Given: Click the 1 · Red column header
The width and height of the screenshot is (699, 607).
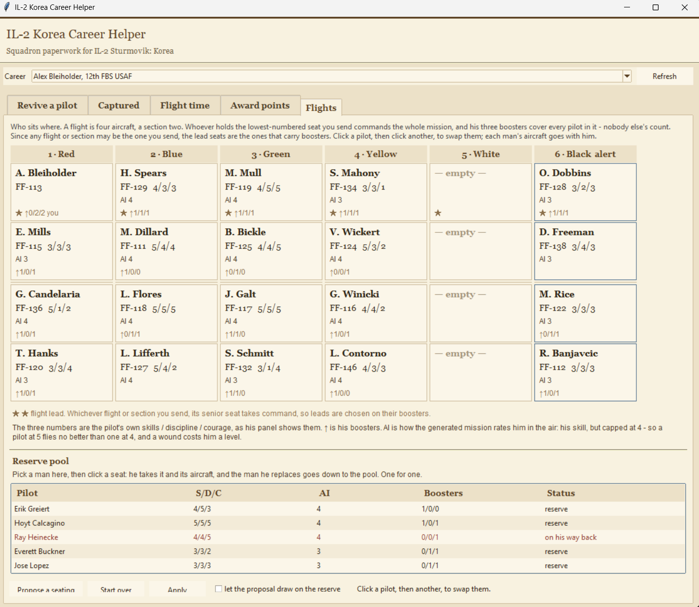Looking at the screenshot, I should click(62, 154).
